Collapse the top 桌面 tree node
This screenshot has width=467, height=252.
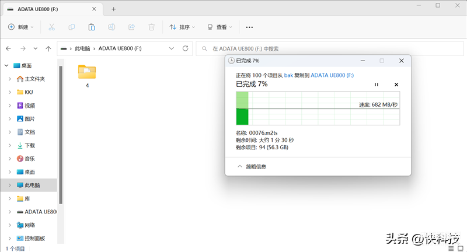[x=6, y=65]
